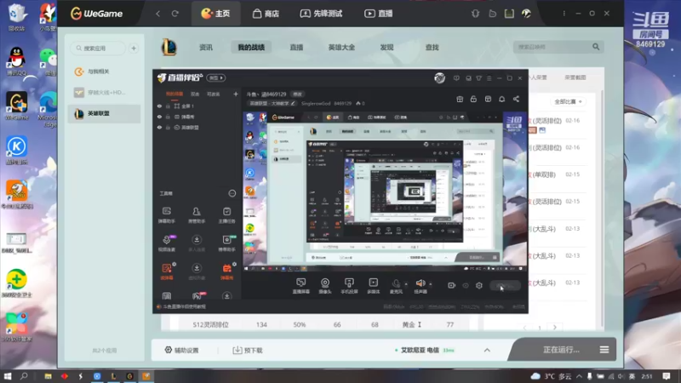Toggle lock on 弹幕秀 source

click(x=168, y=117)
